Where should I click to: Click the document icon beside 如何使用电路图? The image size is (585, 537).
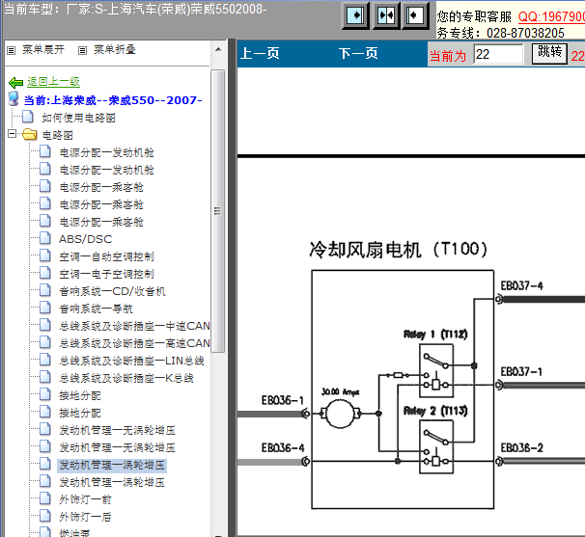[x=28, y=118]
